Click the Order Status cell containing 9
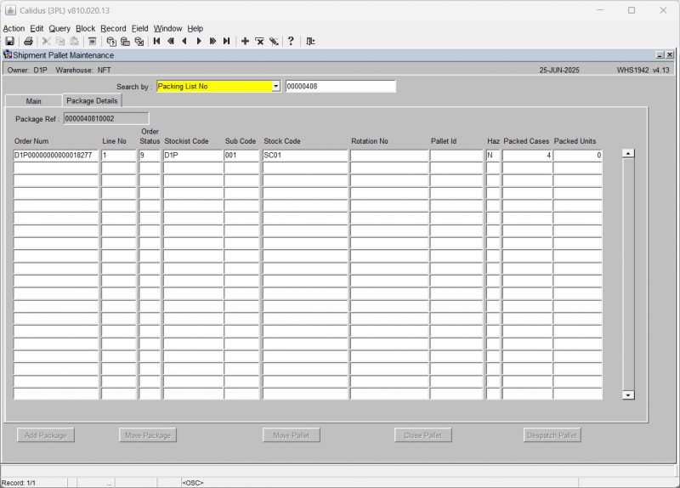Viewport: 680px width, 488px height. [x=150, y=156]
